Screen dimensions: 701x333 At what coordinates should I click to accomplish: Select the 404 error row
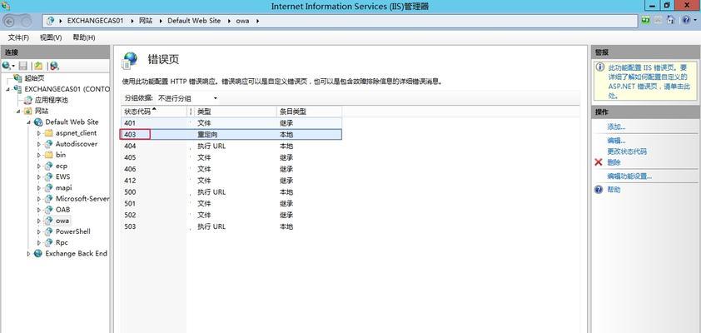231,146
